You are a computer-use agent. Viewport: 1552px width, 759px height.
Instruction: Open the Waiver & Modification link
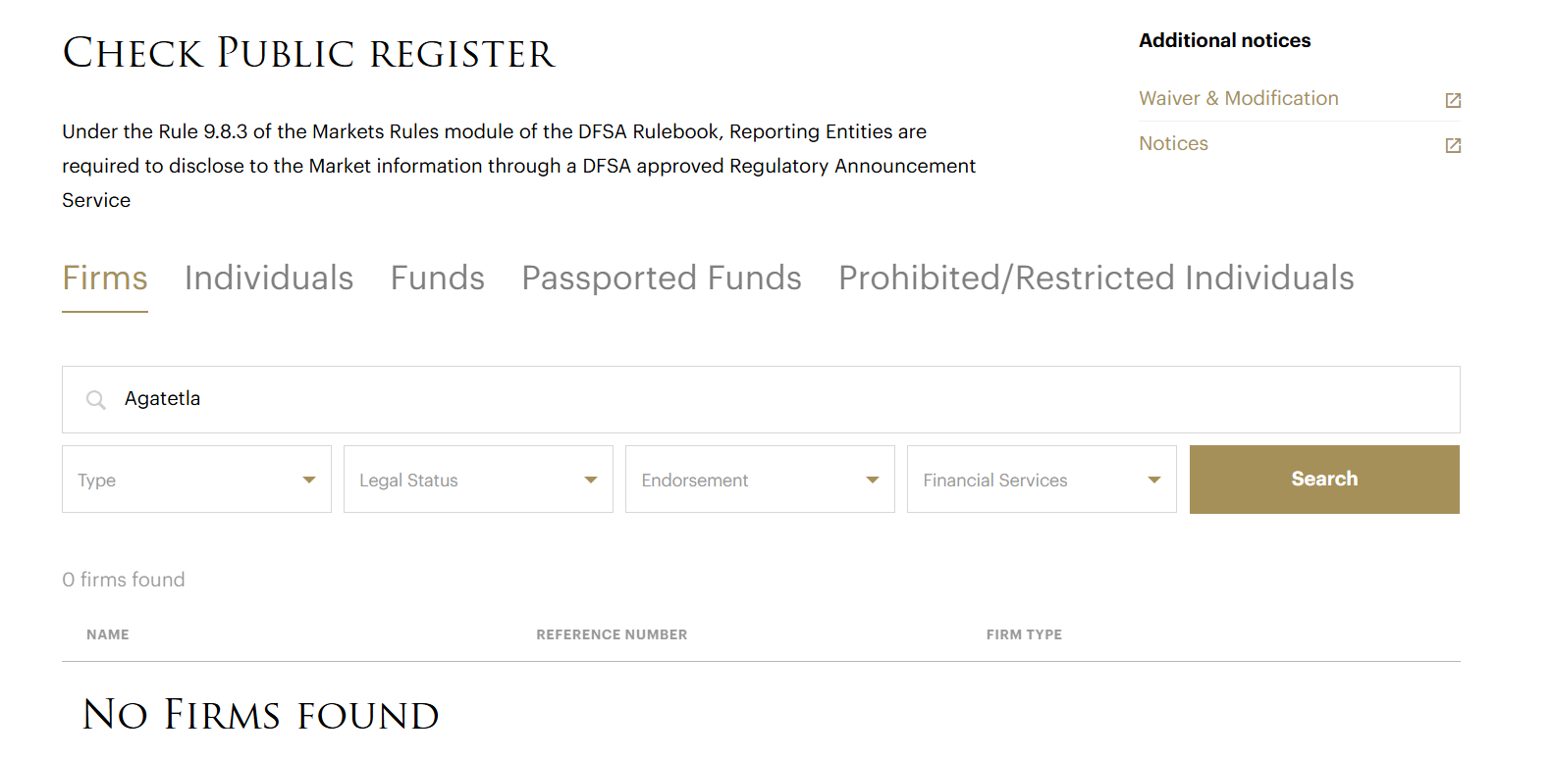[x=1239, y=98]
